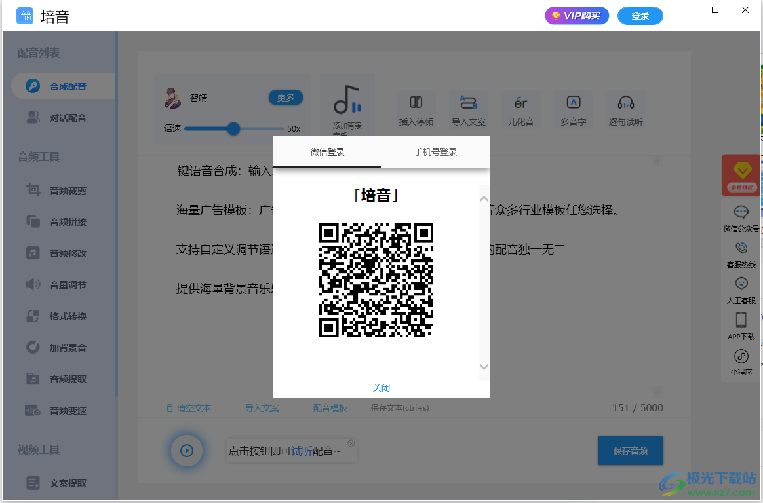Click the VIP购买 button

coord(577,16)
